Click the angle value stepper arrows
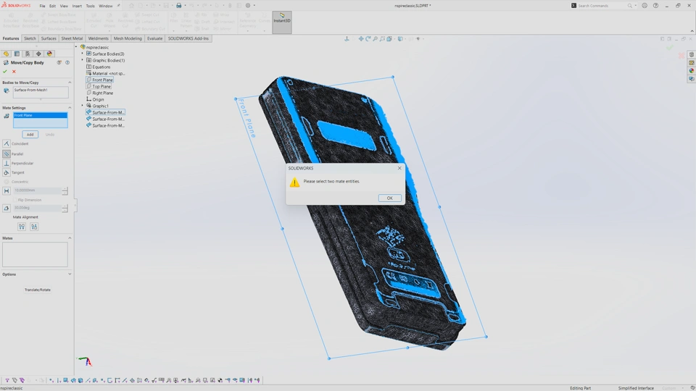The width and height of the screenshot is (696, 391). (x=65, y=209)
